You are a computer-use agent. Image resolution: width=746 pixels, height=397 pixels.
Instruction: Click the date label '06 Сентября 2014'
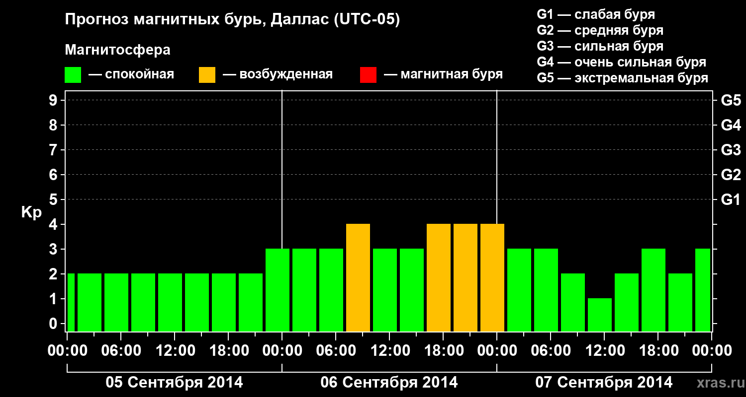pyautogui.click(x=389, y=383)
